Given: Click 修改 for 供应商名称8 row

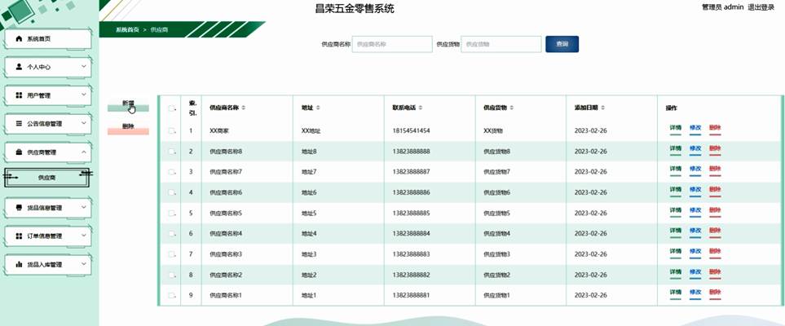Looking at the screenshot, I should [x=695, y=149].
